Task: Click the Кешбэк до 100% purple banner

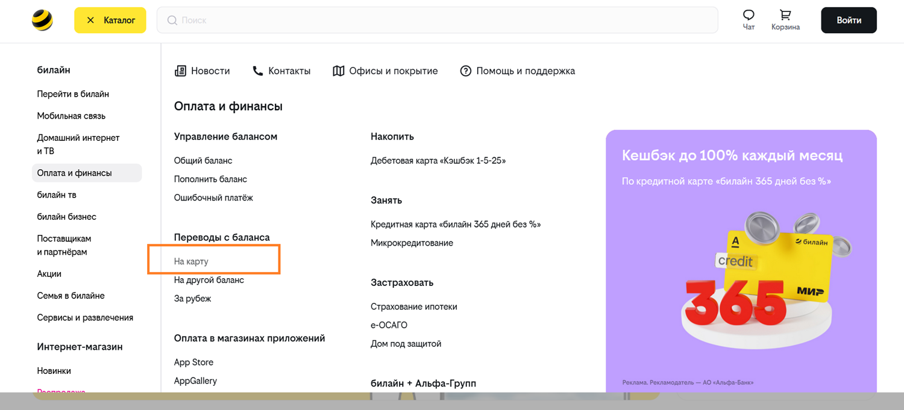Action: click(741, 261)
